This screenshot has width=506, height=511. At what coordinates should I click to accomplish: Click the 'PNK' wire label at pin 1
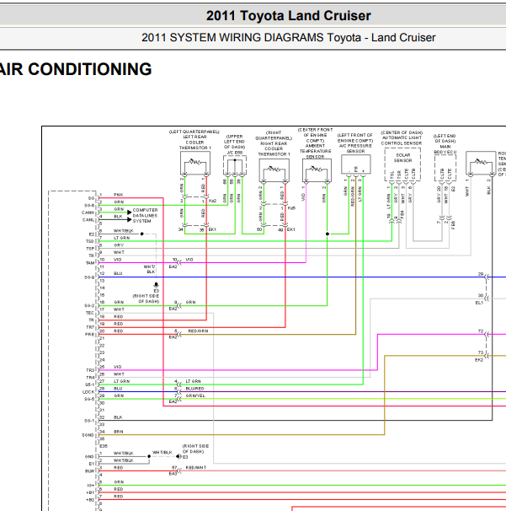coord(119,195)
